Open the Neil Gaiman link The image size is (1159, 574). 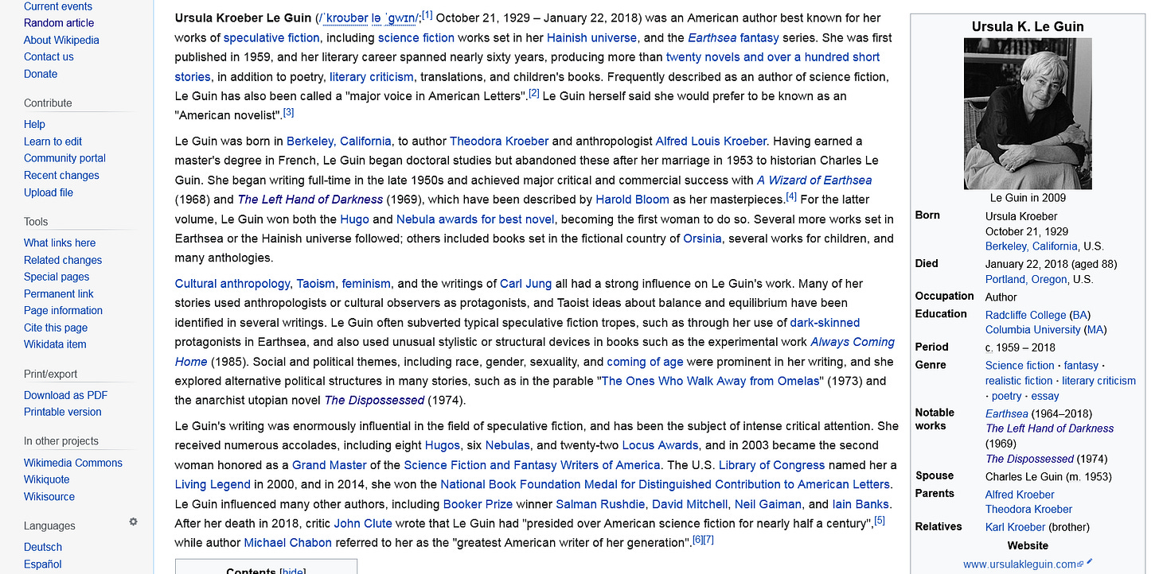(x=767, y=503)
